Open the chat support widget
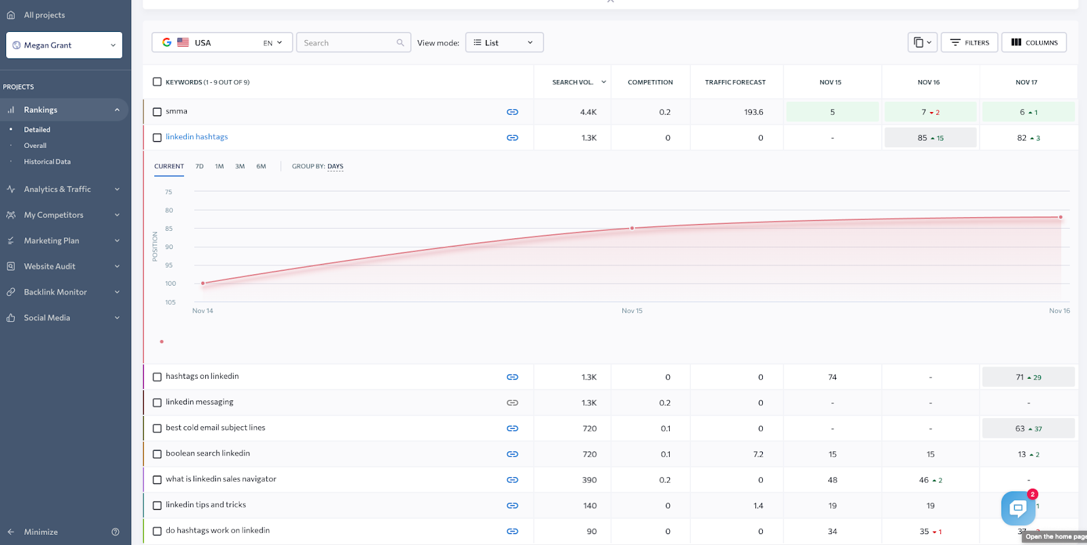Viewport: 1087px width, 545px height. pos(1018,508)
